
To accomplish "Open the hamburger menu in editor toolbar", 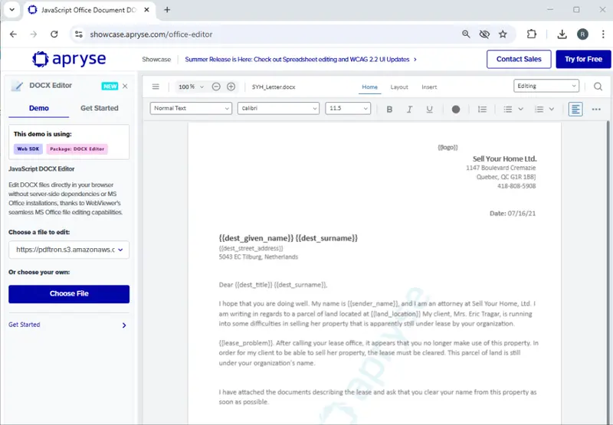I will point(156,87).
